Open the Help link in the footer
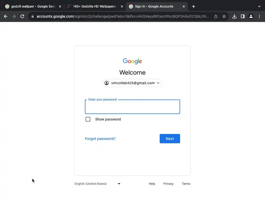265x199 pixels. pos(152,184)
